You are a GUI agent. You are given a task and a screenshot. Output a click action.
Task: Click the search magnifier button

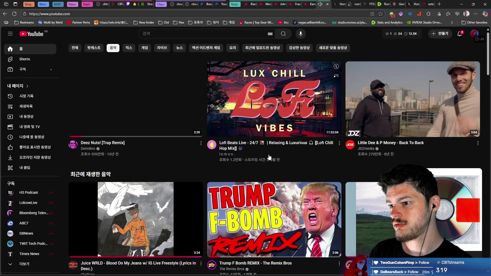[283, 34]
